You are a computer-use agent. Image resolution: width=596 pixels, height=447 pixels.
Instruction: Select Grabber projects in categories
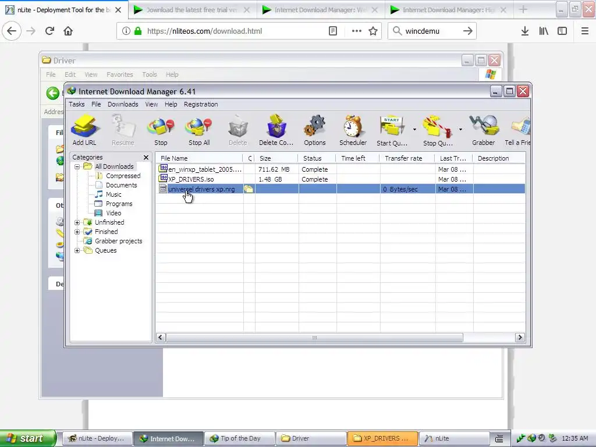point(118,241)
